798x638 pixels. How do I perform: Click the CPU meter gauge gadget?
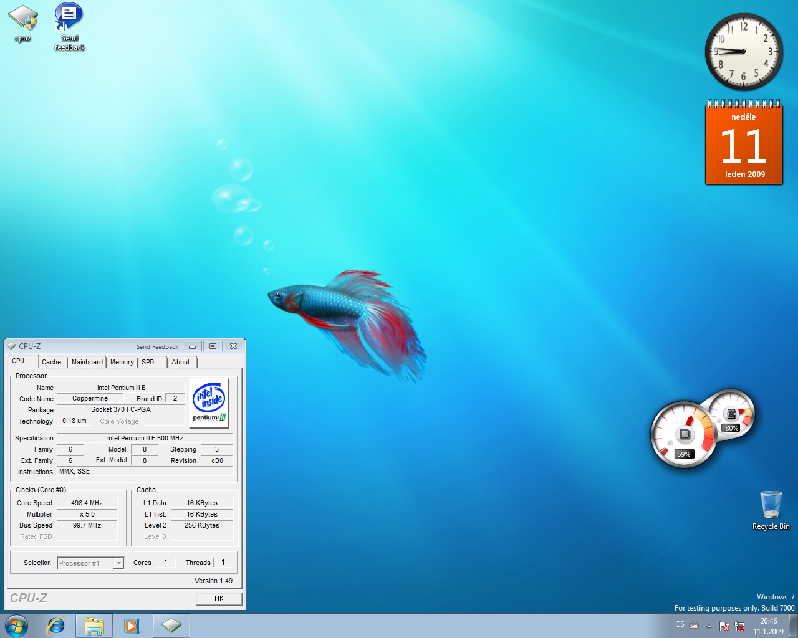click(x=684, y=435)
